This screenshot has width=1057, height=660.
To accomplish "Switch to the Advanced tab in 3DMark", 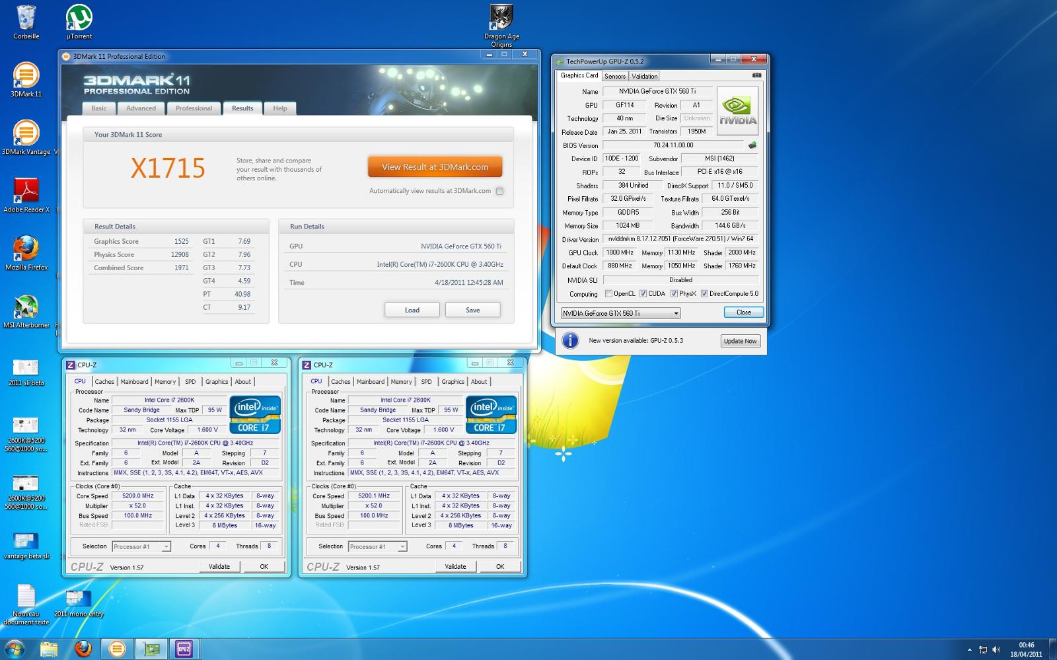I will coord(141,108).
